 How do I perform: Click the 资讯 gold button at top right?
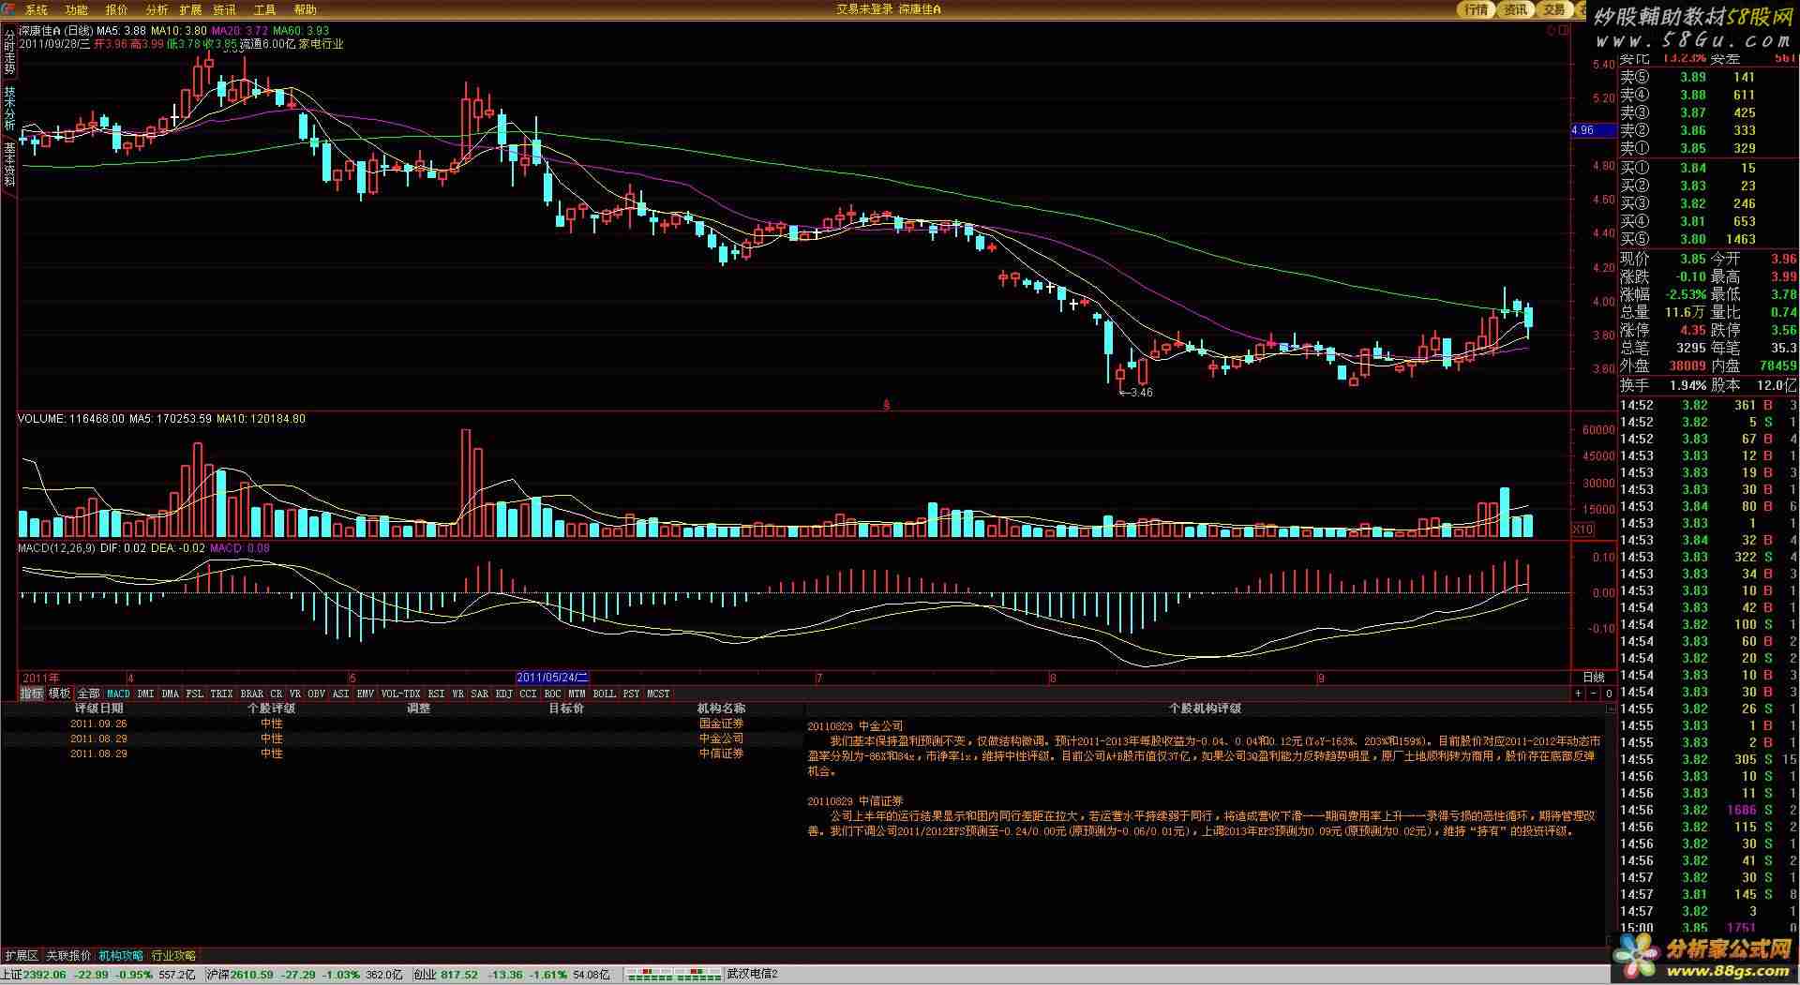pos(1515,9)
